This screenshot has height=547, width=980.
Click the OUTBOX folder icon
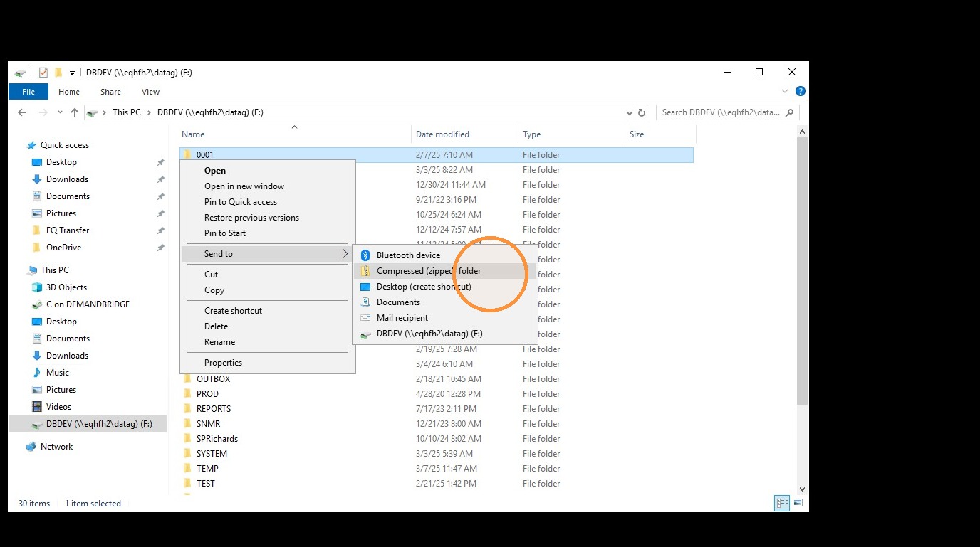click(x=188, y=379)
